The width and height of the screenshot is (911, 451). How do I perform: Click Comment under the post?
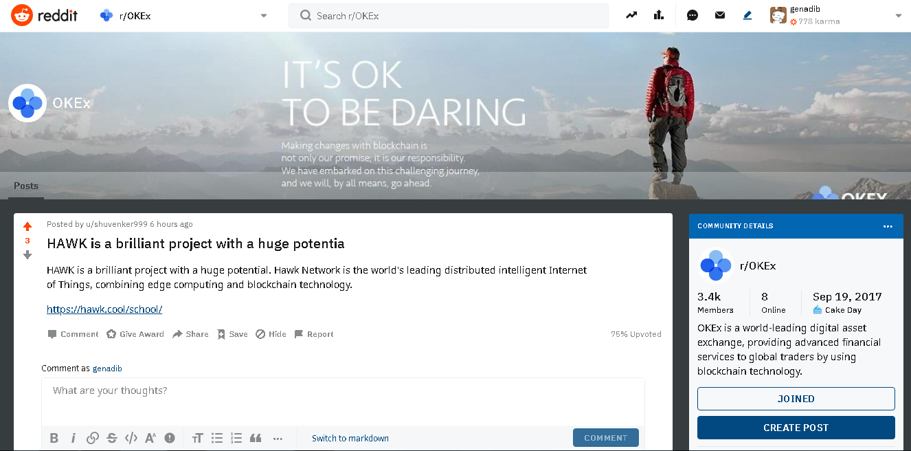pos(73,334)
